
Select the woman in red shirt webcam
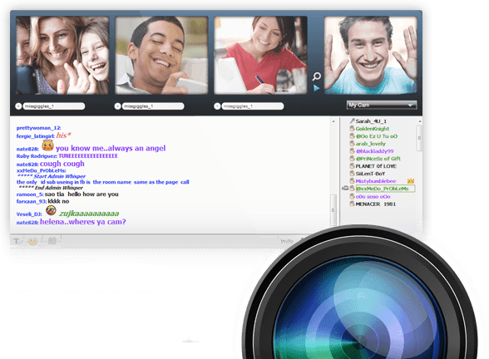click(x=261, y=56)
